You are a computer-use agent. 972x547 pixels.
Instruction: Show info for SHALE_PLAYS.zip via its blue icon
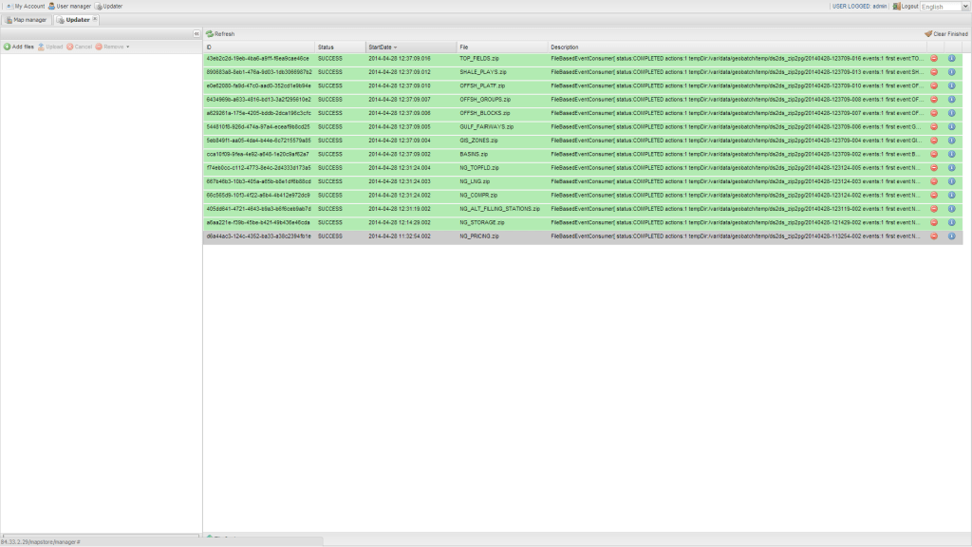click(951, 72)
